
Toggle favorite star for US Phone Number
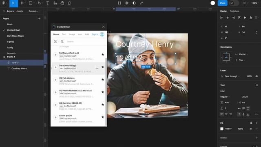(103, 92)
